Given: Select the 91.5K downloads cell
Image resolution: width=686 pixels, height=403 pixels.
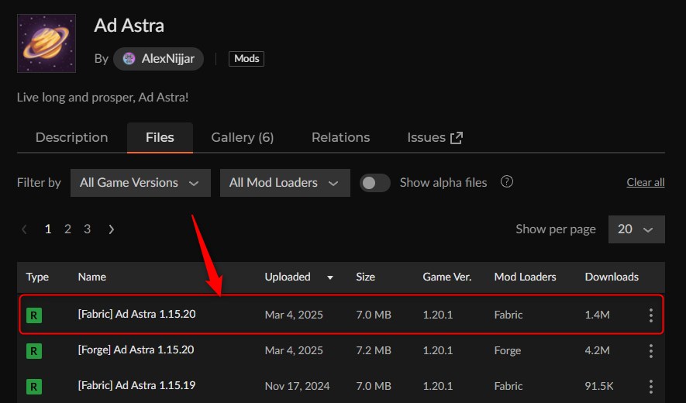Looking at the screenshot, I should pos(599,387).
